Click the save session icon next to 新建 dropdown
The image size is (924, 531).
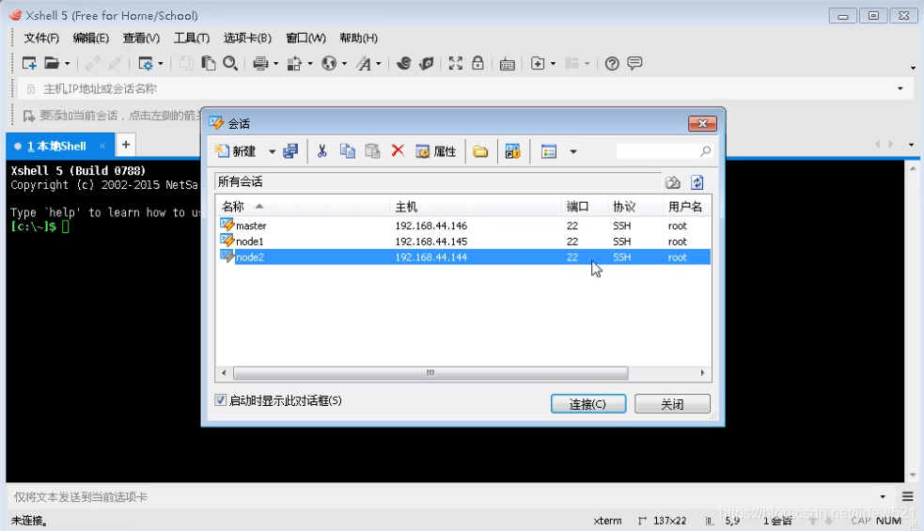point(290,151)
